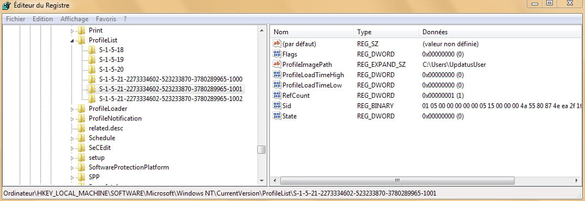Open the ? help menu
The image size is (585, 201).
click(125, 19)
